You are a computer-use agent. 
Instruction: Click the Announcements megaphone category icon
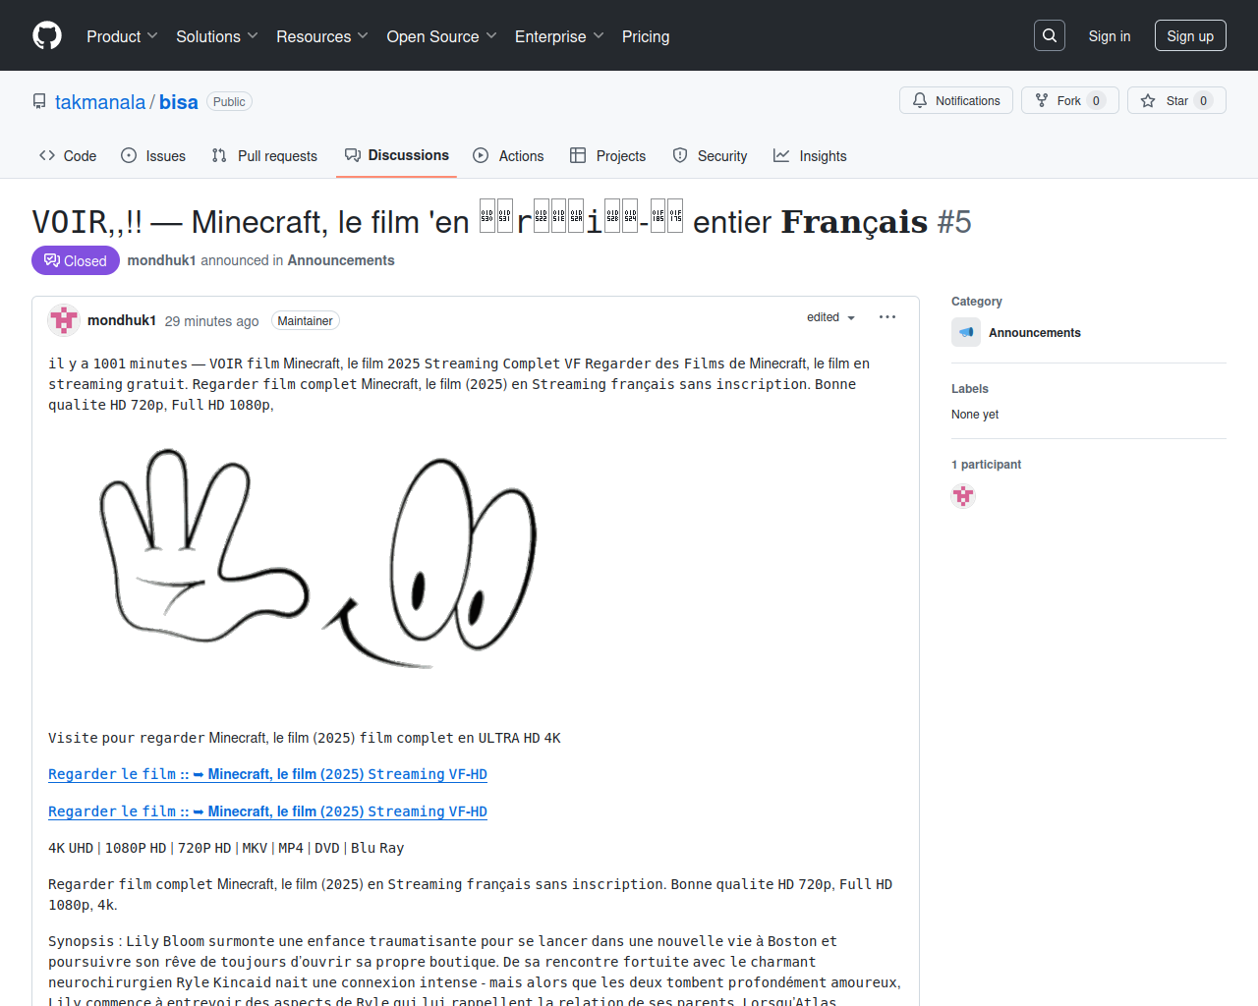click(x=966, y=332)
